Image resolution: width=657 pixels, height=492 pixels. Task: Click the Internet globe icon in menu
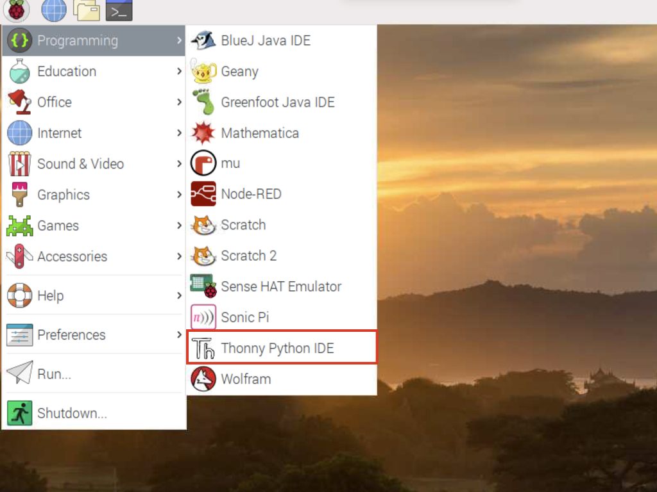click(x=19, y=133)
